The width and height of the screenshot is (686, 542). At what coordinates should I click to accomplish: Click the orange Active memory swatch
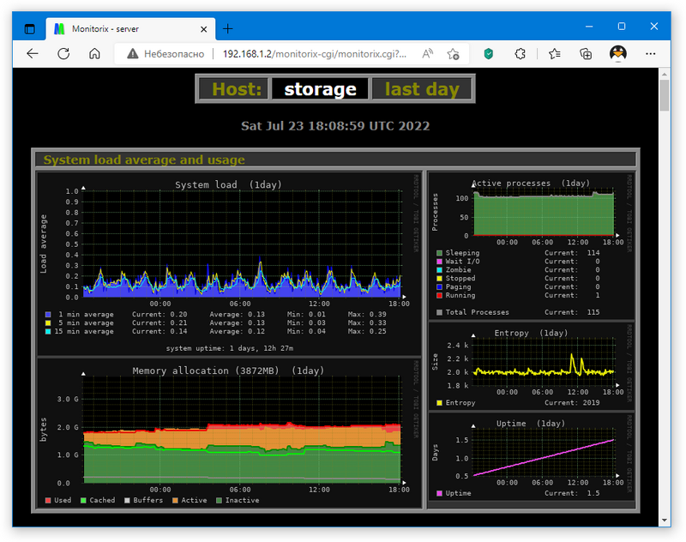(x=176, y=501)
